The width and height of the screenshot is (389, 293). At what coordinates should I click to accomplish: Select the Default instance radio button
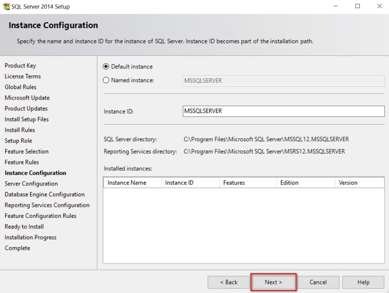[x=106, y=66]
